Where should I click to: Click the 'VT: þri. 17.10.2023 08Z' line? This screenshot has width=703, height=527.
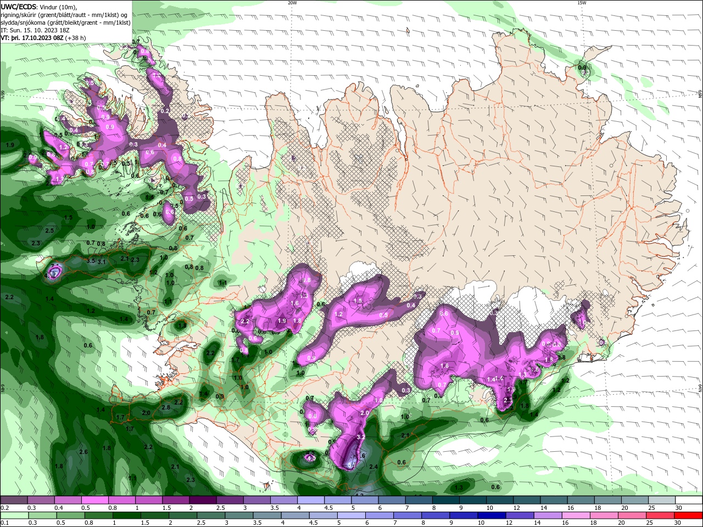point(32,38)
